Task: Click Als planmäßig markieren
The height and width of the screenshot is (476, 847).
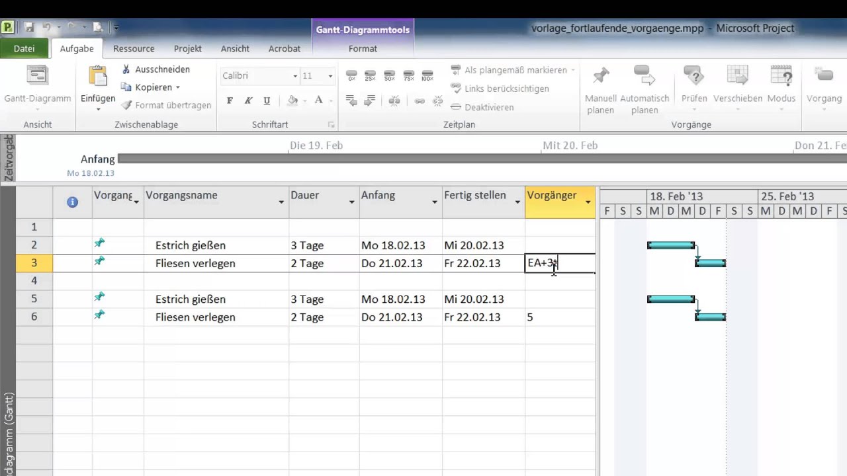Action: 508,70
